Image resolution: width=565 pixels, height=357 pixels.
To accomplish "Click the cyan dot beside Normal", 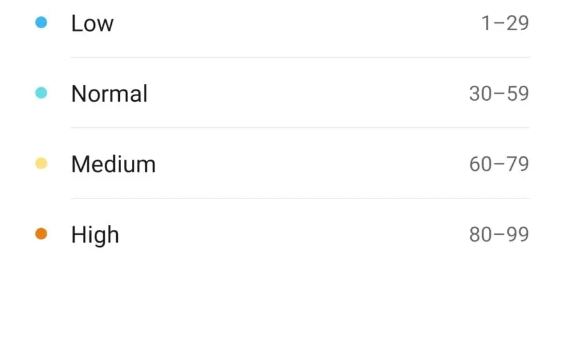I will [x=41, y=93].
